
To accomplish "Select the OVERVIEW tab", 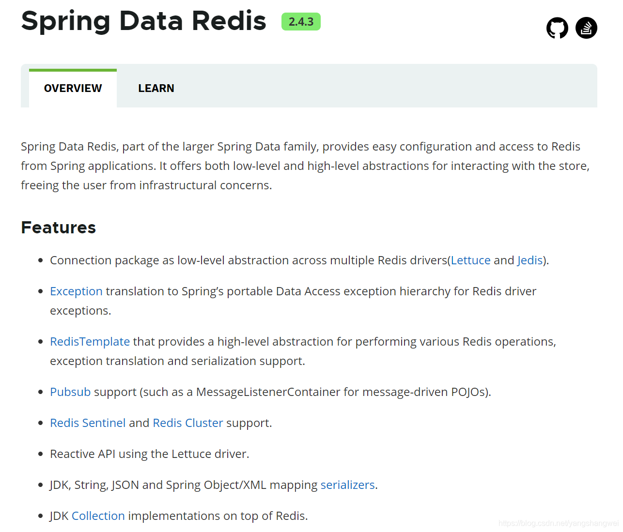I will coord(73,88).
